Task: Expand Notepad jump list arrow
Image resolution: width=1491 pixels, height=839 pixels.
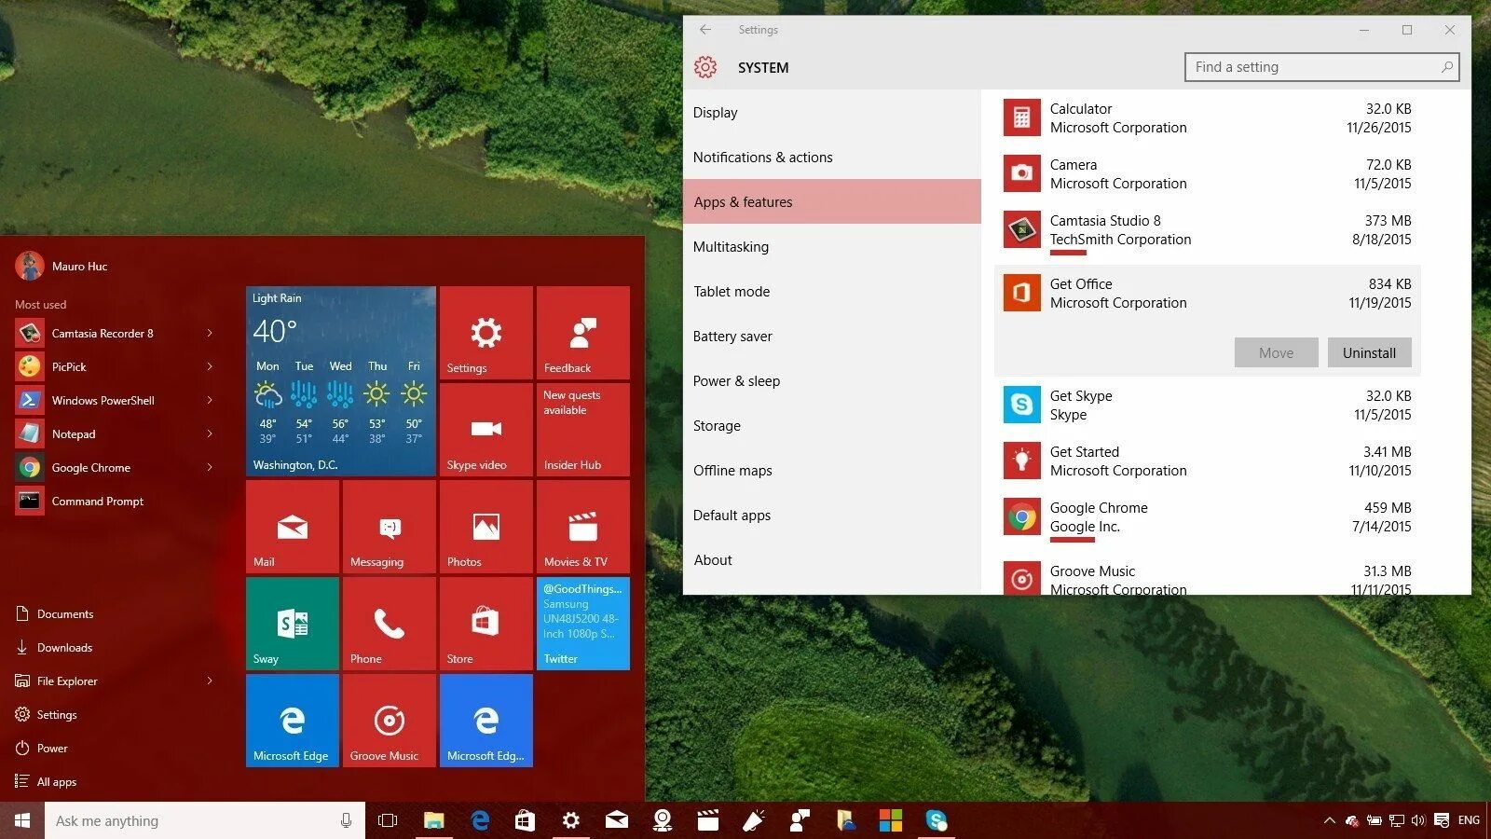Action: (x=210, y=433)
